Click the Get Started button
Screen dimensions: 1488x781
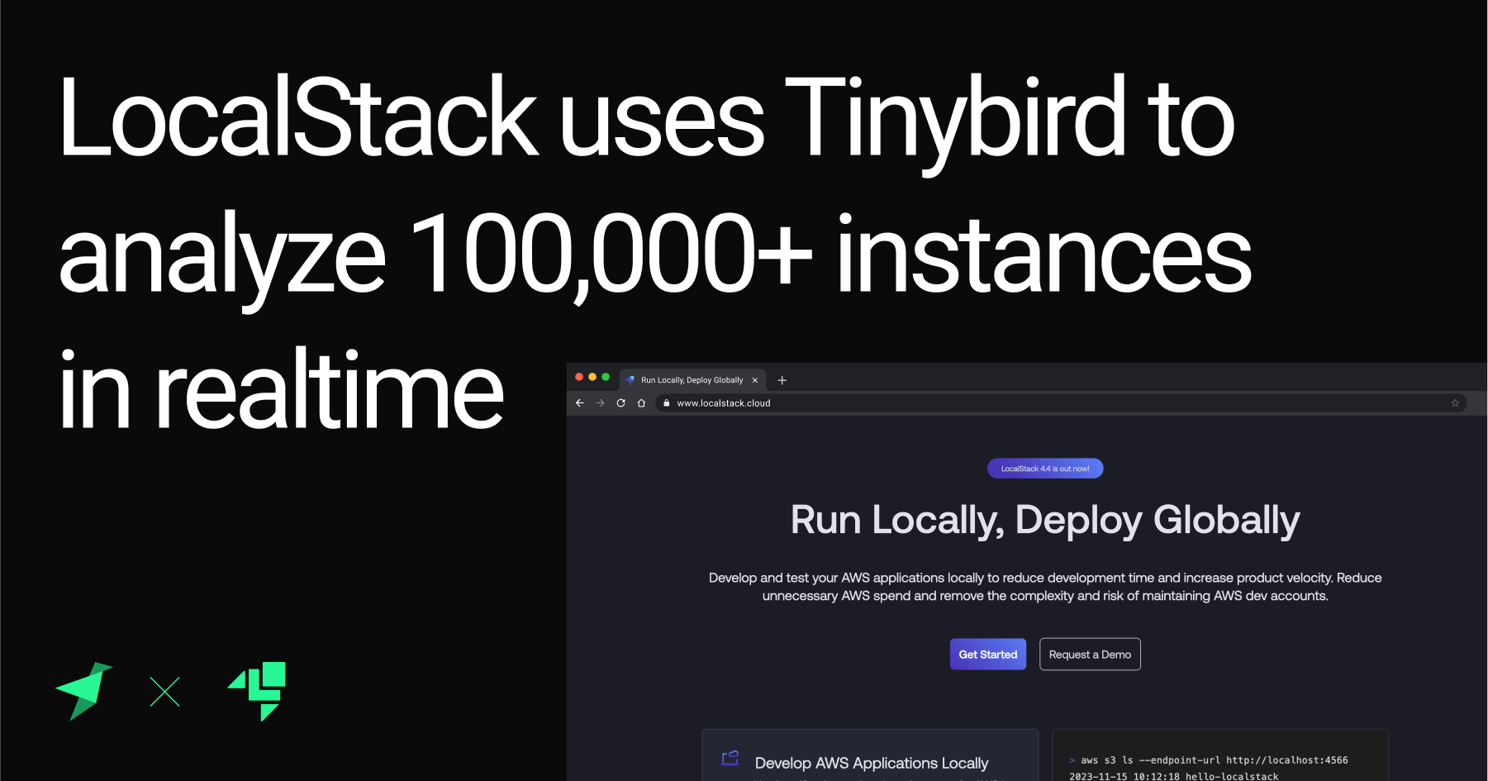[988, 655]
